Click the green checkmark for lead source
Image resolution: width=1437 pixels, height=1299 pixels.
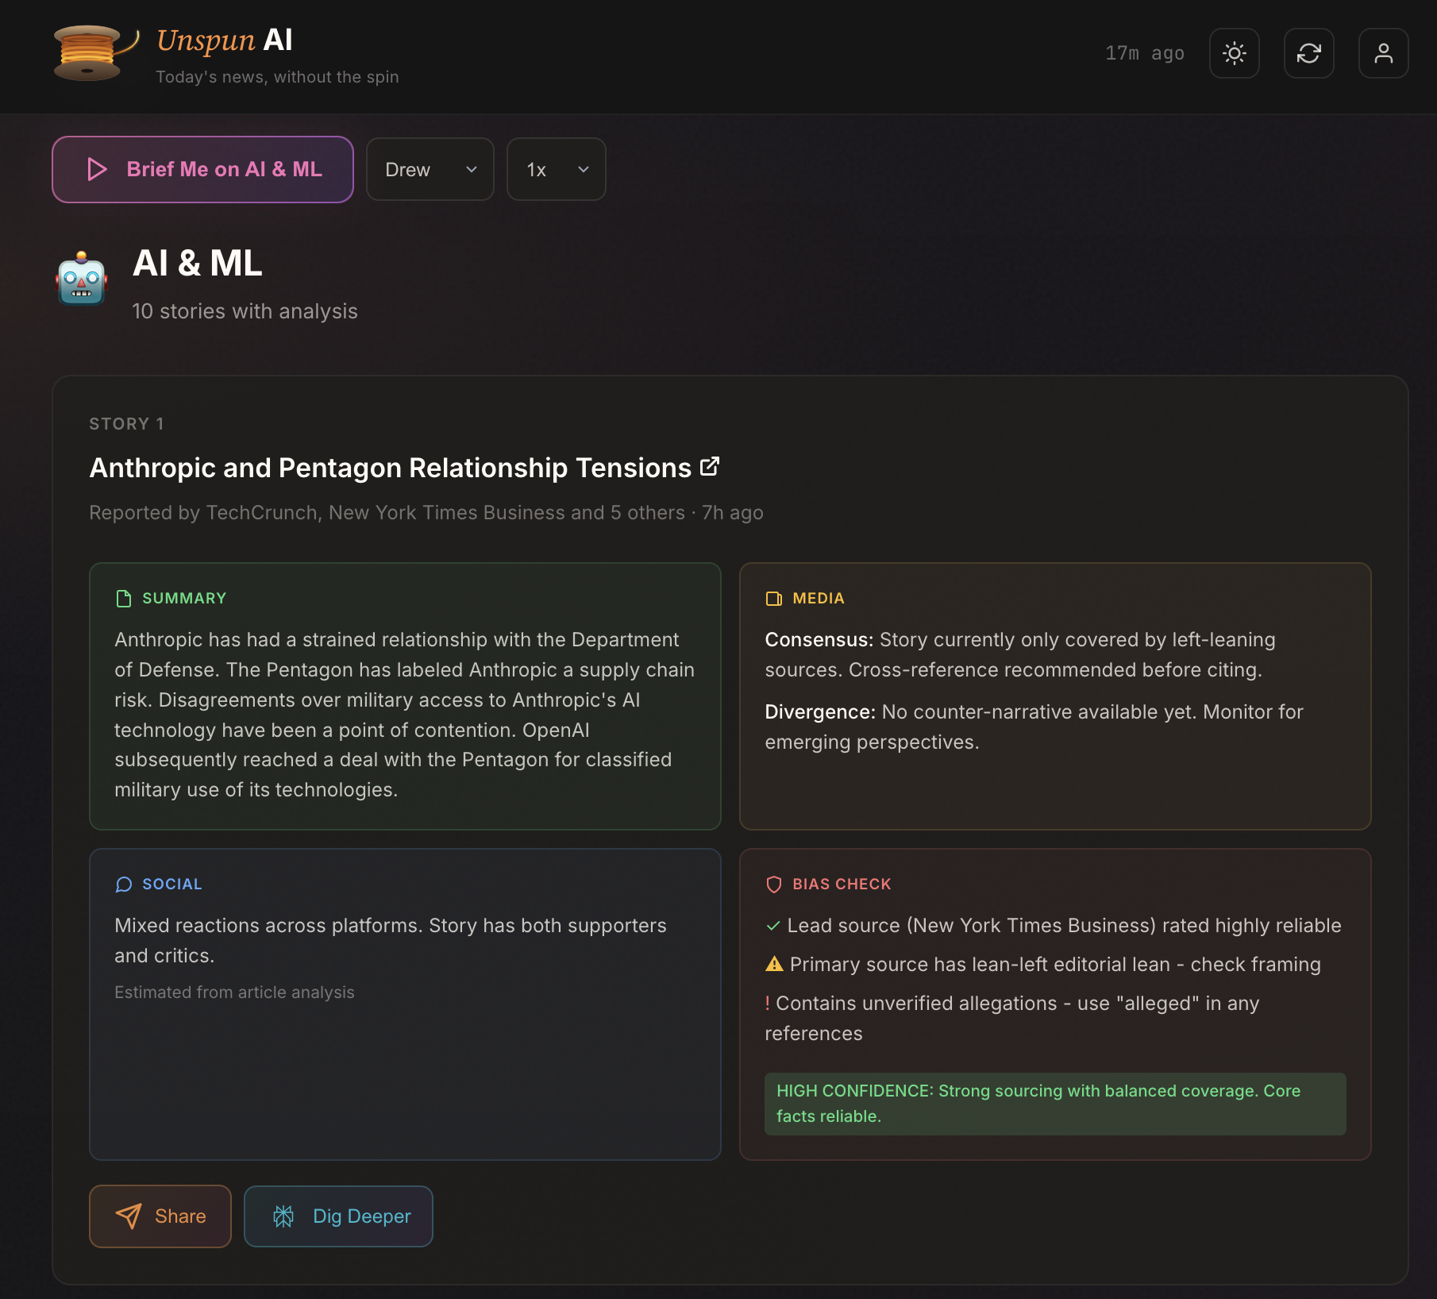coord(772,926)
